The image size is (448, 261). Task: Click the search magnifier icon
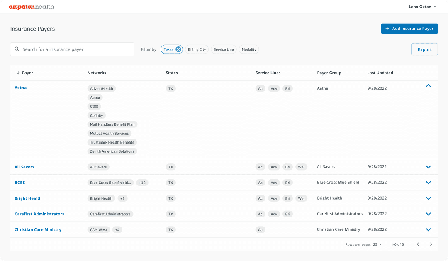point(17,49)
